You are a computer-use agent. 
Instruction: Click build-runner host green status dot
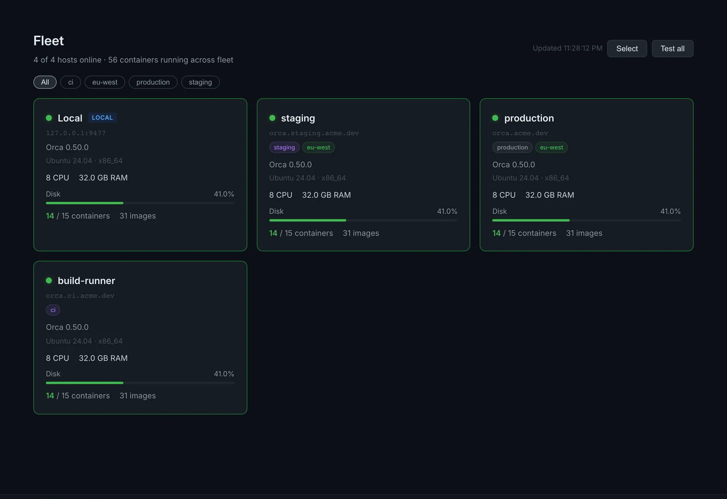(49, 281)
